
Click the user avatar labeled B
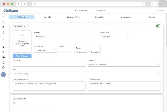click(3, 75)
